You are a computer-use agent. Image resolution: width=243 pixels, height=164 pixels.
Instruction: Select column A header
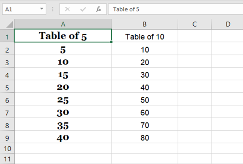(x=63, y=24)
